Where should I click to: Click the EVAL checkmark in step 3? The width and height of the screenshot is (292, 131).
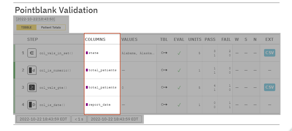(x=179, y=88)
